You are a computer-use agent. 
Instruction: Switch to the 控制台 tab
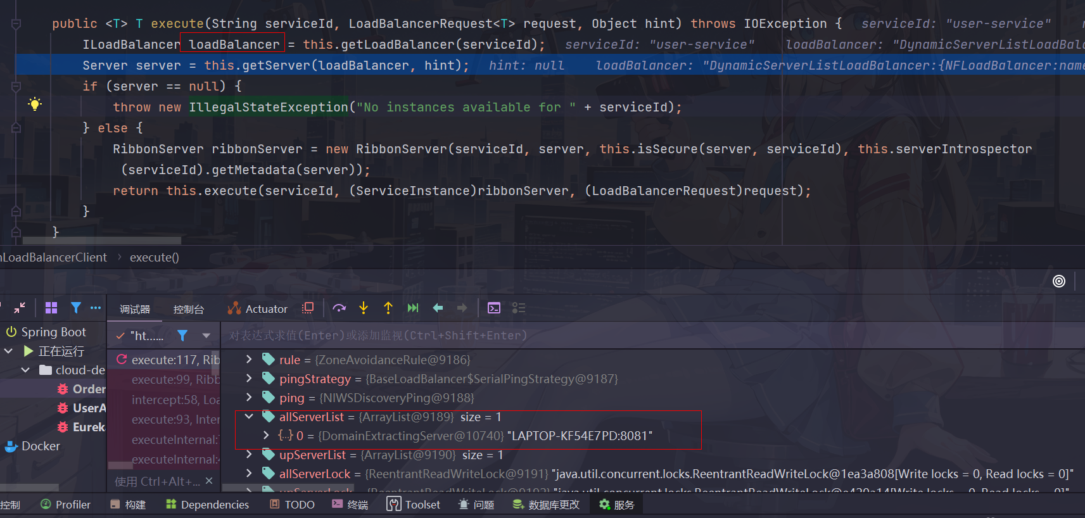pyautogui.click(x=189, y=309)
